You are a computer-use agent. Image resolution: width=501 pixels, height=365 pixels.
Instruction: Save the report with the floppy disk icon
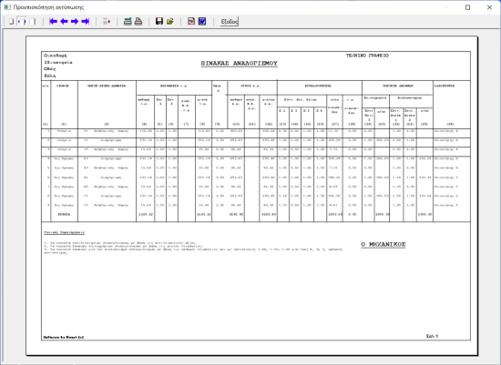coord(159,22)
